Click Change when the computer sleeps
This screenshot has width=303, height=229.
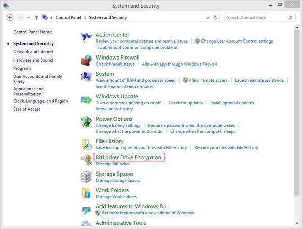tap(203, 131)
